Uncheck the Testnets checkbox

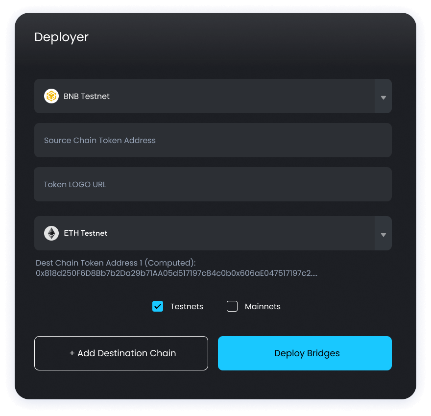click(158, 306)
